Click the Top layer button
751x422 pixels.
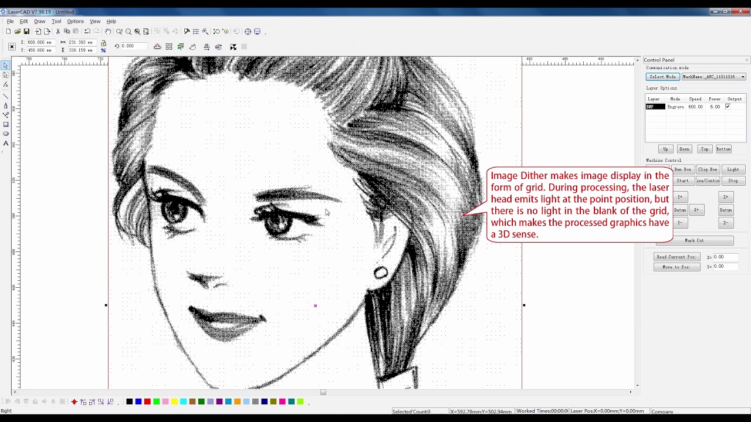(x=705, y=149)
